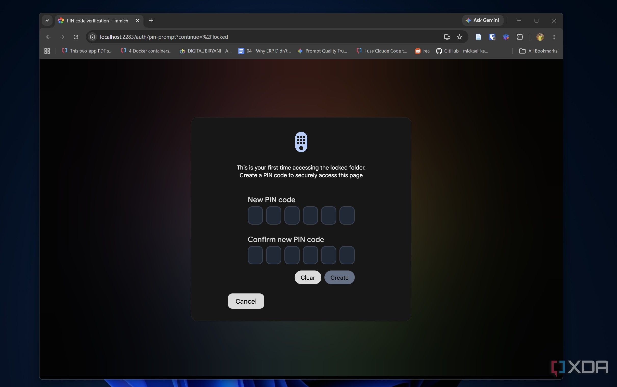Open Ask Gemini

483,20
